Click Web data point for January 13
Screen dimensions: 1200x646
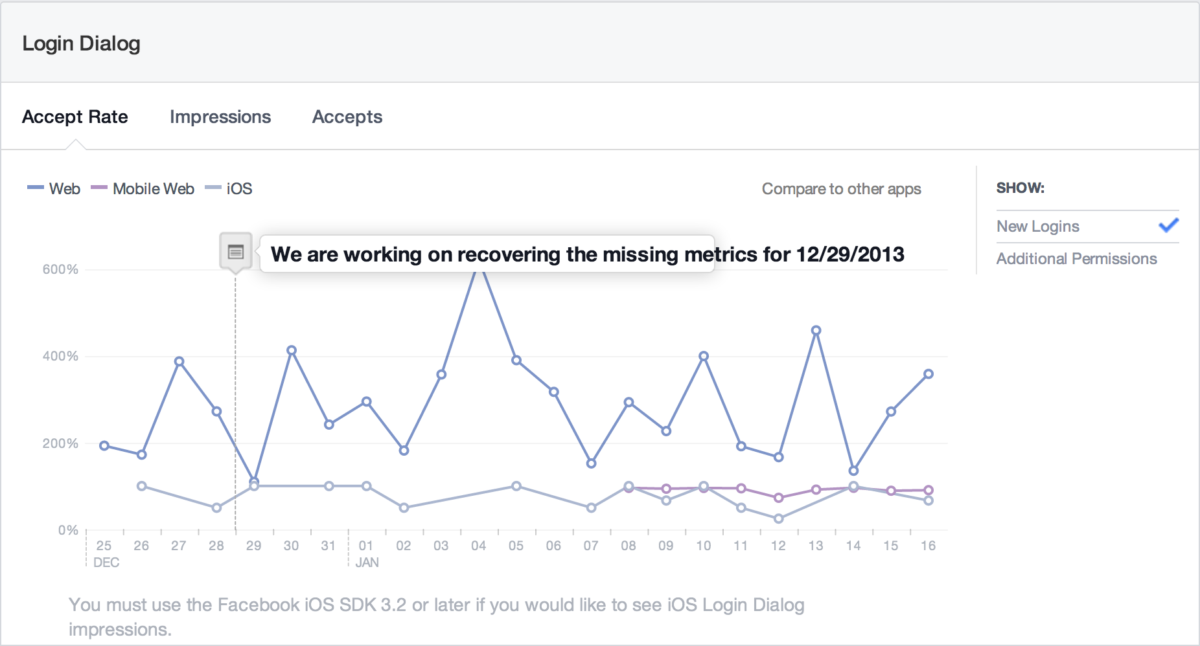pyautogui.click(x=816, y=331)
